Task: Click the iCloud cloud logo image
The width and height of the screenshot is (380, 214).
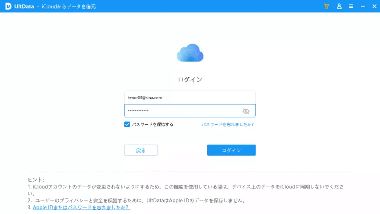Action: (x=190, y=53)
